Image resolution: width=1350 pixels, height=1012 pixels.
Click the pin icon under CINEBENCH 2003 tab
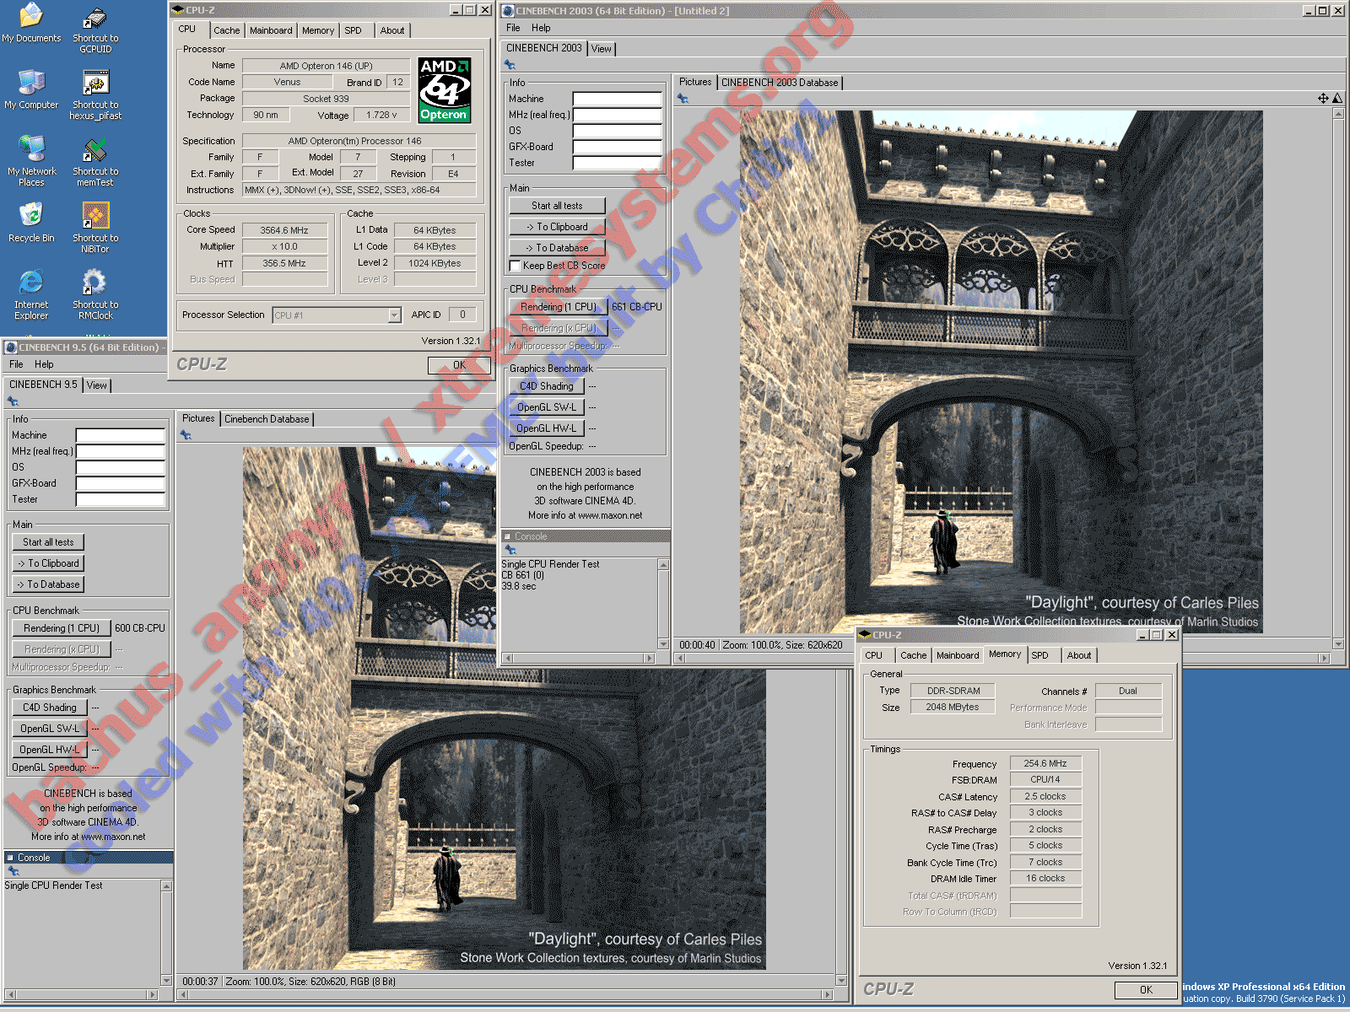[x=510, y=65]
